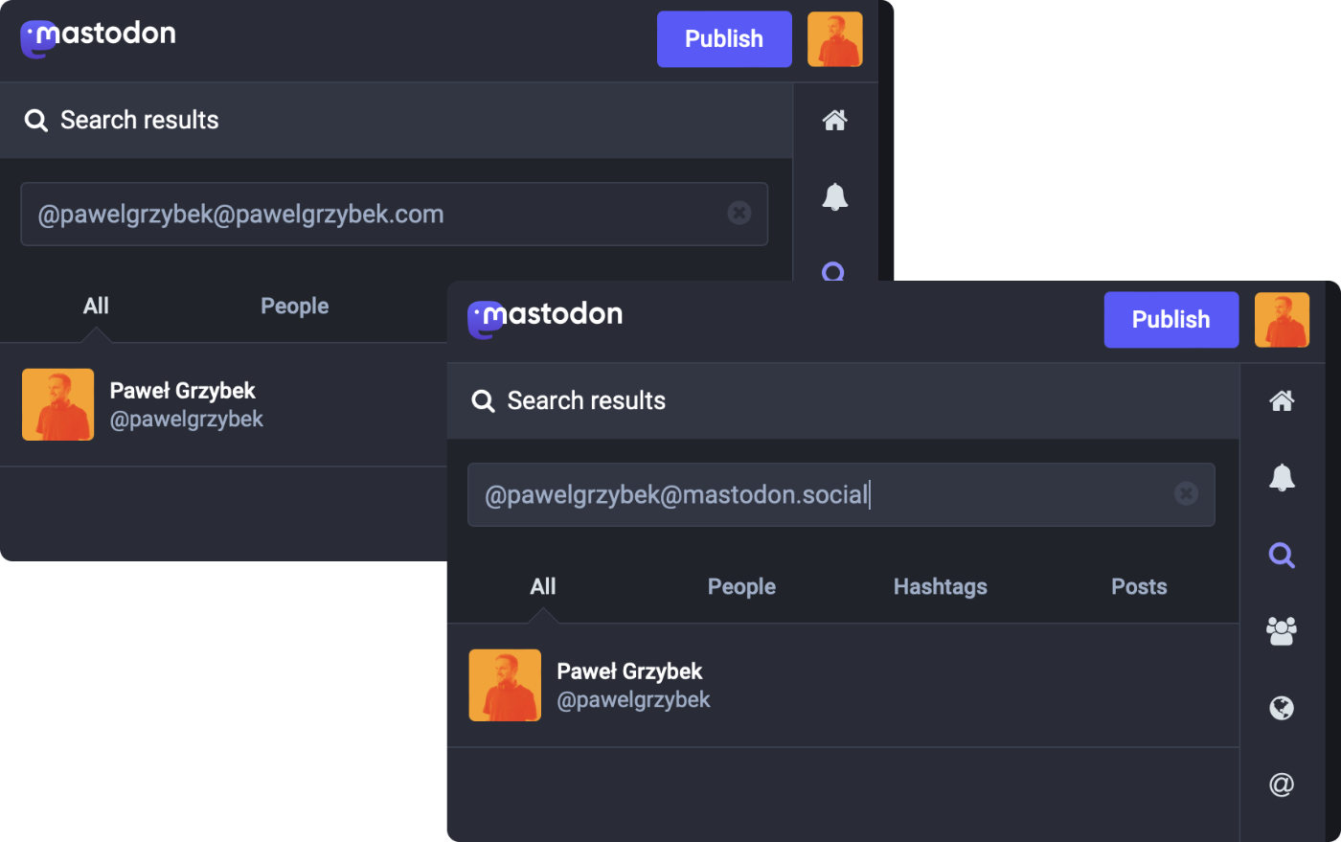Switch to the Posts tab
Screen dimensions: 1341x842
point(1138,586)
